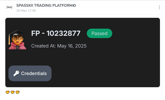Click the FP prefix in the title
The width and height of the screenshot is (165, 100).
(36, 33)
